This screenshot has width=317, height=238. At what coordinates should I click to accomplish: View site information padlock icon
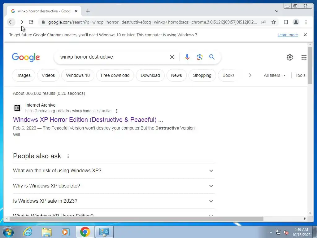[43, 22]
